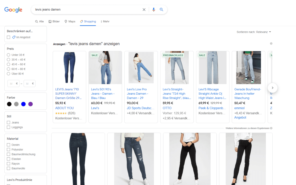Click the minimum price input field
The image size is (296, 185).
coord(13,83)
